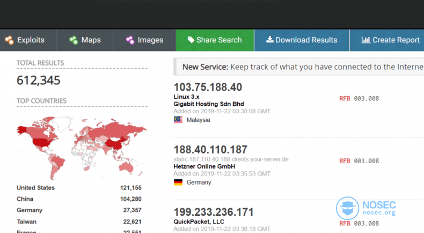This screenshot has height=233, width=424.
Task: Open the Images tab
Action: coord(144,40)
